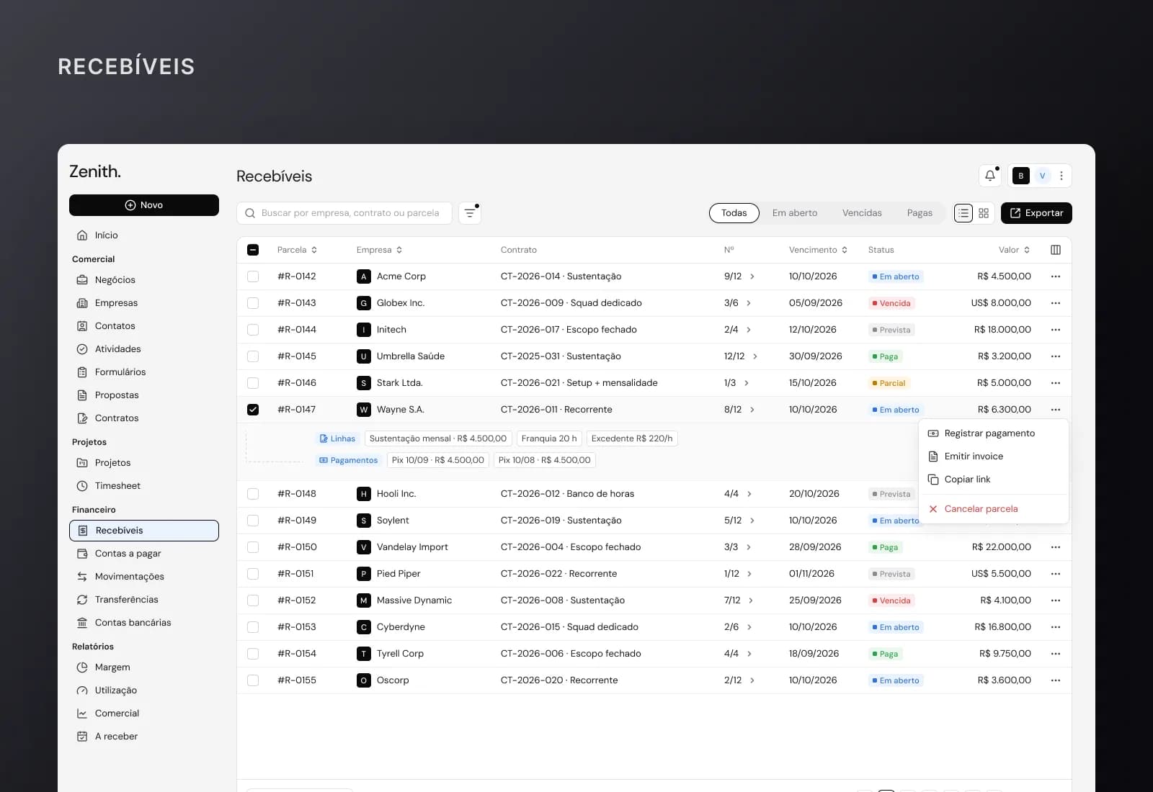Open row actions for Acme Corp
The image size is (1153, 792).
point(1056,276)
